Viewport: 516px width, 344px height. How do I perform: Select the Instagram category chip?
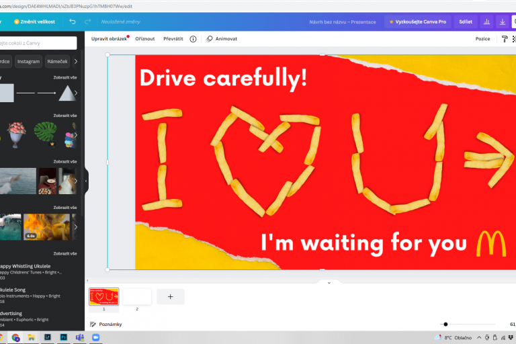click(x=28, y=62)
